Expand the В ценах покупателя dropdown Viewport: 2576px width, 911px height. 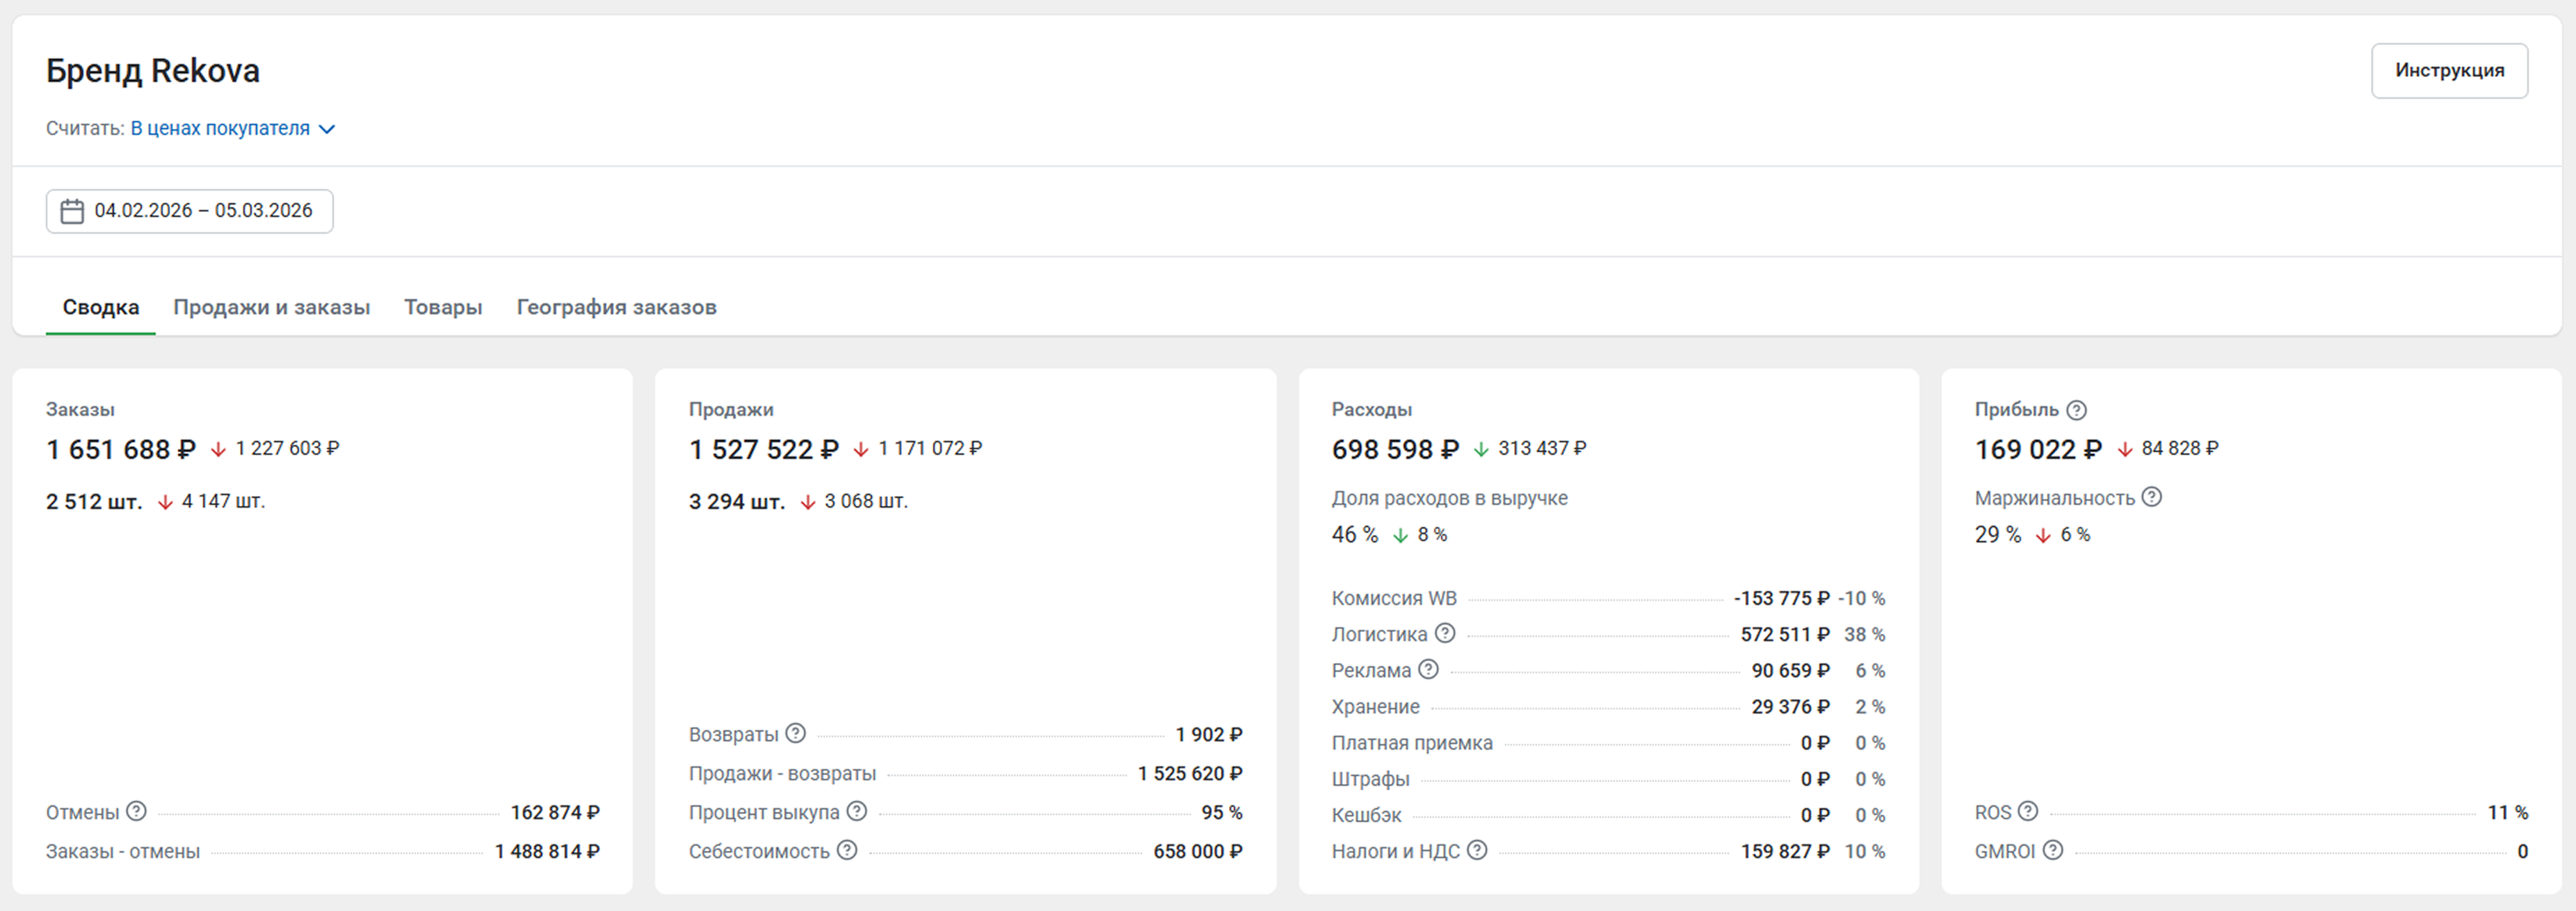point(220,128)
